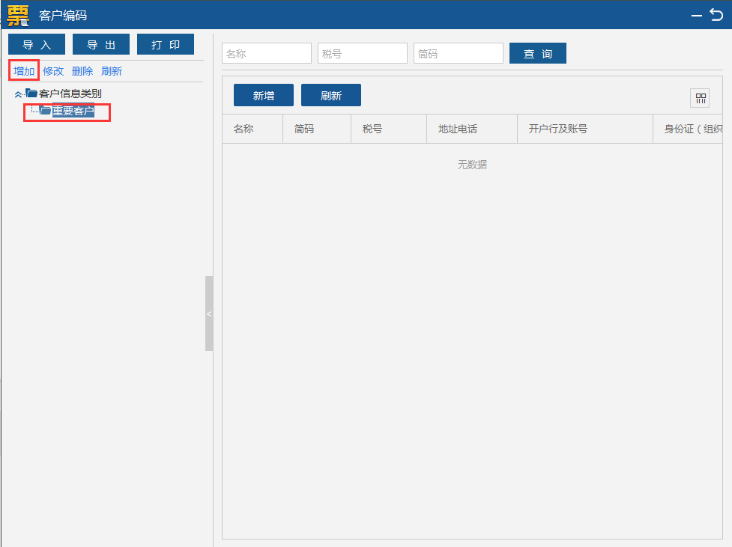
Task: Click the 删除 delete link
Action: [x=82, y=71]
